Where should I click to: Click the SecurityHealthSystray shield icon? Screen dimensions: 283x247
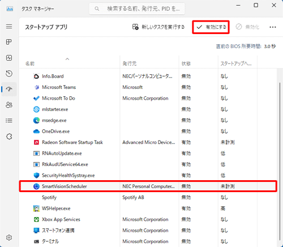click(x=36, y=176)
